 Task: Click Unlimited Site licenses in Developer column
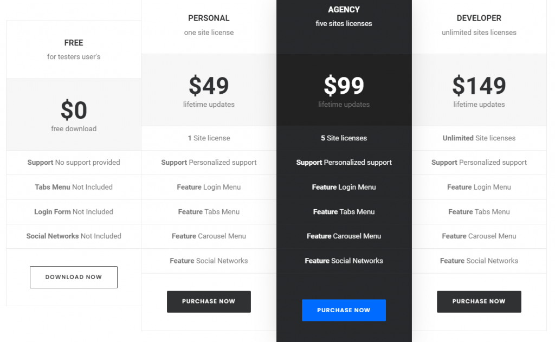coord(479,138)
